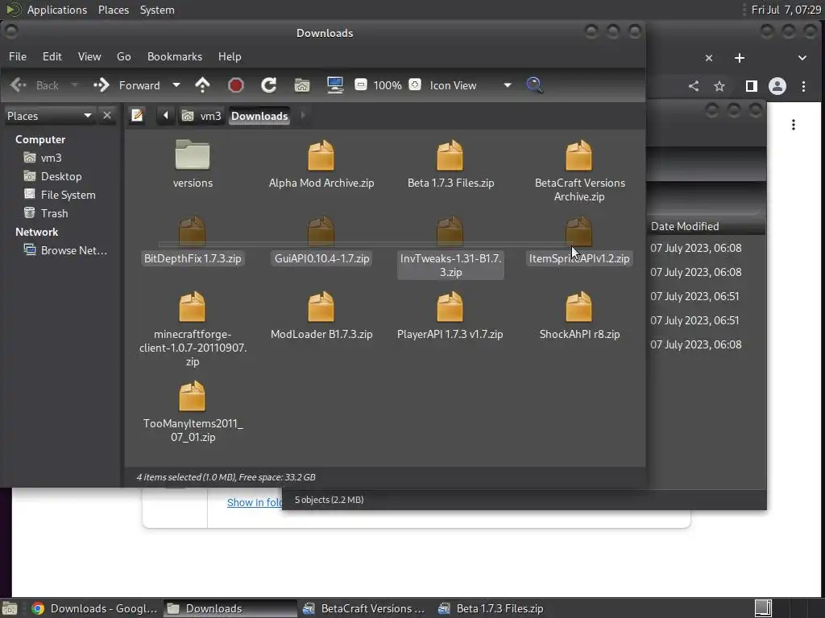Open the Places pane type dropdown

(x=49, y=116)
